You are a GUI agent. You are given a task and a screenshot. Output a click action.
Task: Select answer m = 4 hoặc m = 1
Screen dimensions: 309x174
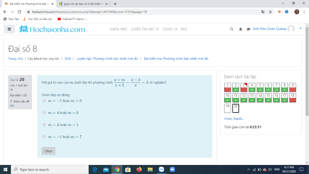tap(44, 124)
